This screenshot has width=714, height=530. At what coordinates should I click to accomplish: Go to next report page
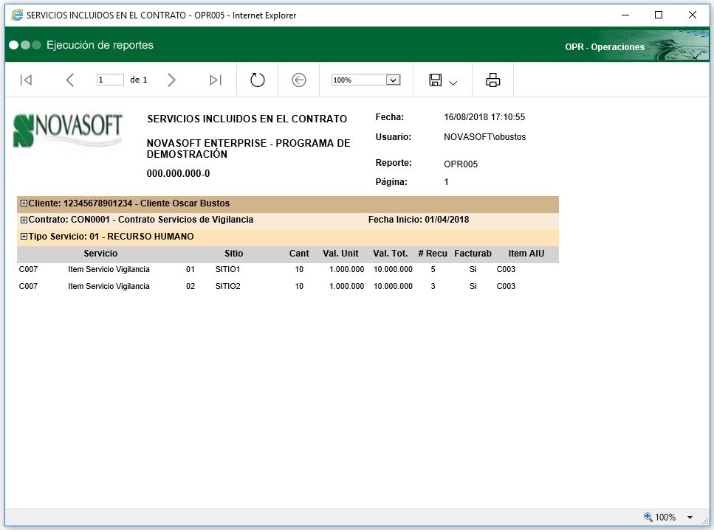click(171, 80)
